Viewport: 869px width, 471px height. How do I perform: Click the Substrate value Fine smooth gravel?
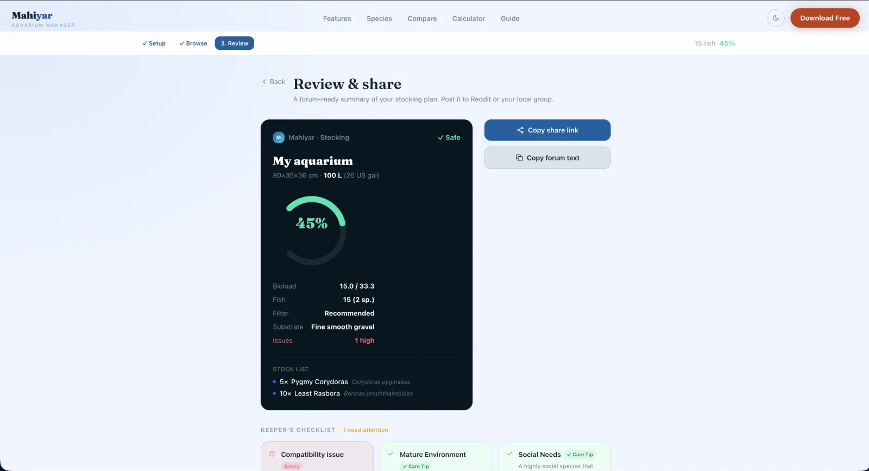coord(343,327)
